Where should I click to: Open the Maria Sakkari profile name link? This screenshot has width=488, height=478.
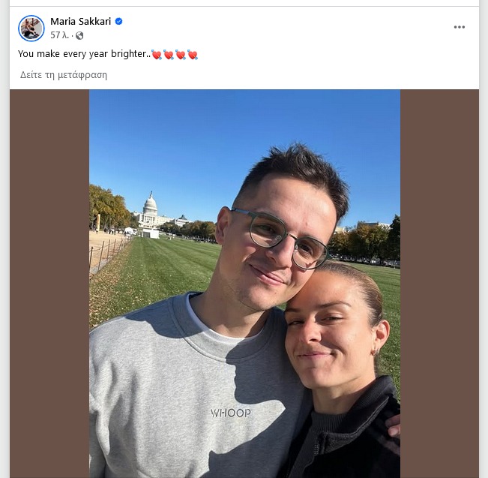tap(81, 21)
